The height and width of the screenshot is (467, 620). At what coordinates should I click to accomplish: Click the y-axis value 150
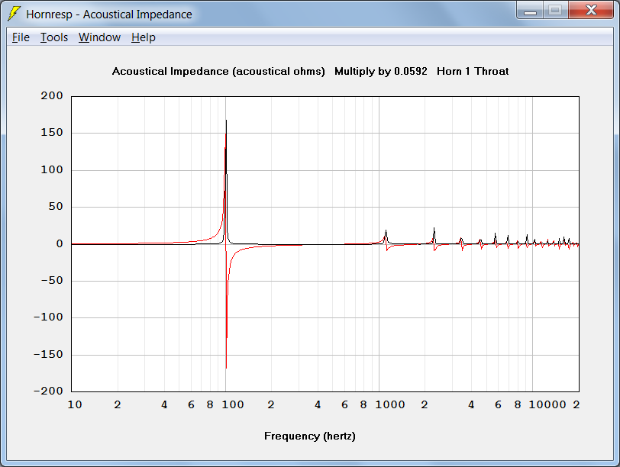(52, 132)
